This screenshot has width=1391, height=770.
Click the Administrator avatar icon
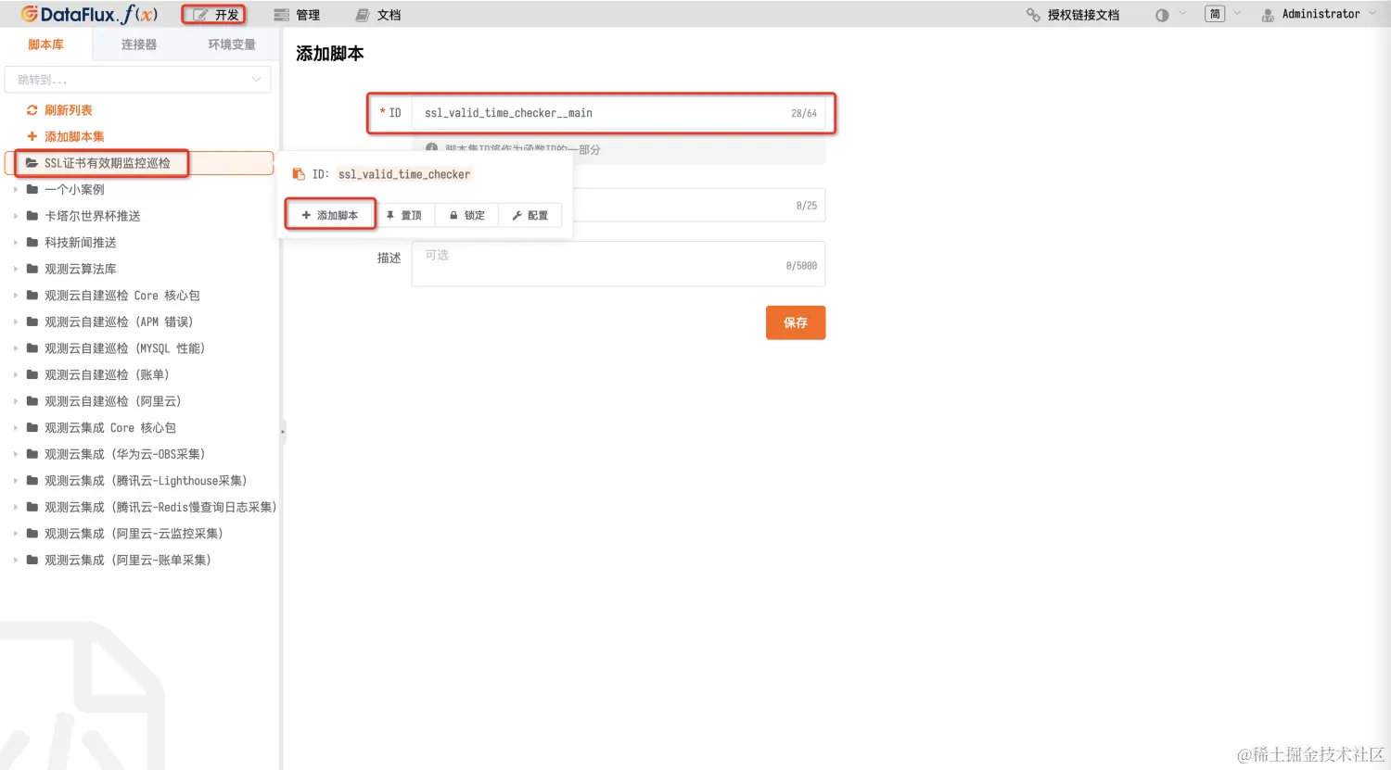point(1268,15)
